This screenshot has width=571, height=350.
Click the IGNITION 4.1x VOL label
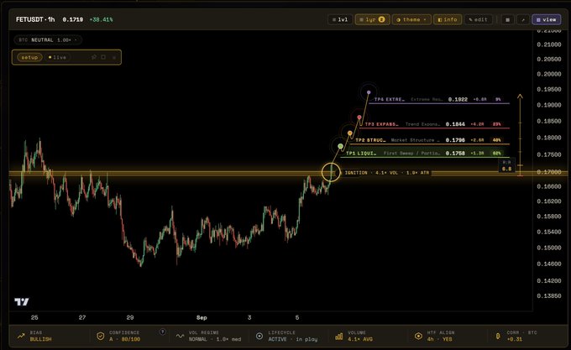coord(387,173)
